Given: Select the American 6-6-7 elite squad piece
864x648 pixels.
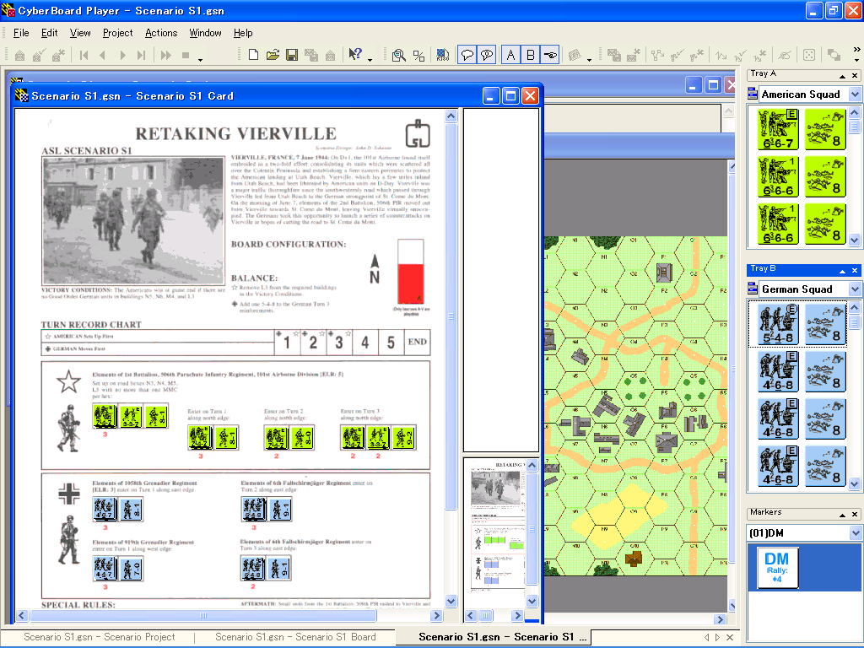Looking at the screenshot, I should 777,129.
